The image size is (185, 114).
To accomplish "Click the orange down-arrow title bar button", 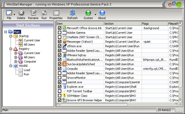I will pos(170,5).
